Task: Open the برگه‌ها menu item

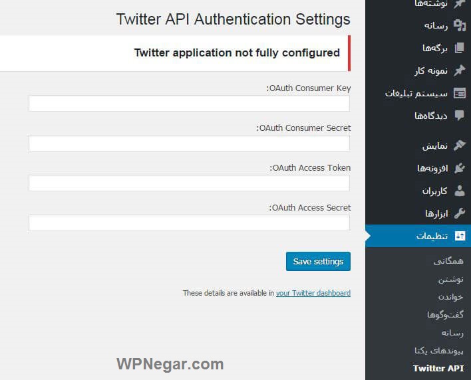Action: pyautogui.click(x=435, y=48)
